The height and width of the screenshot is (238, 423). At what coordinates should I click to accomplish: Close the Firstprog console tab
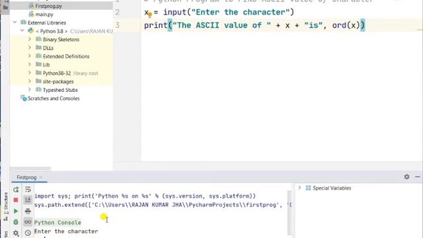41,177
